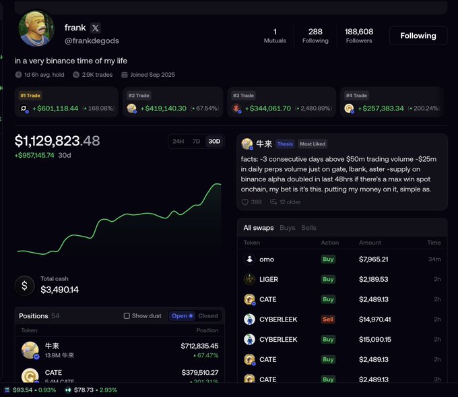Like the 牛来 thesis post heart
458x397 pixels.
click(x=244, y=202)
